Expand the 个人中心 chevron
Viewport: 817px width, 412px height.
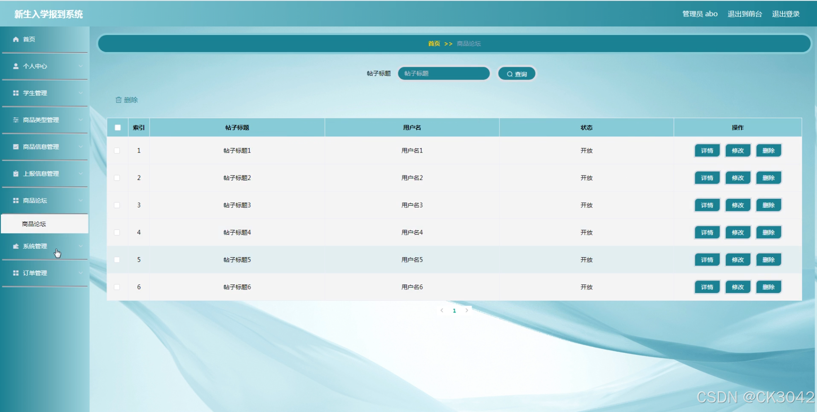click(x=81, y=66)
